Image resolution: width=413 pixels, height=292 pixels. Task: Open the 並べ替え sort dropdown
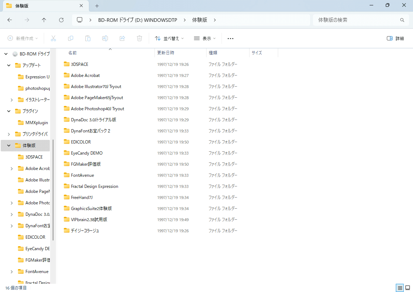pyautogui.click(x=169, y=38)
